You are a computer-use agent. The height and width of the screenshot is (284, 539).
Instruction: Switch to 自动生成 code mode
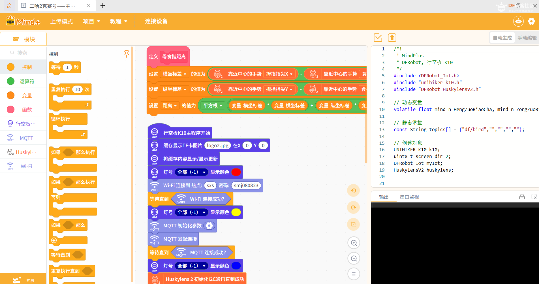[502, 38]
